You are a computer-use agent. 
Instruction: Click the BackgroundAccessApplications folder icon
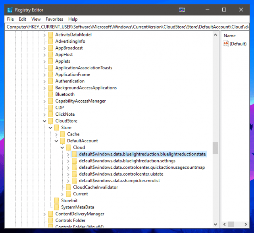[51, 88]
